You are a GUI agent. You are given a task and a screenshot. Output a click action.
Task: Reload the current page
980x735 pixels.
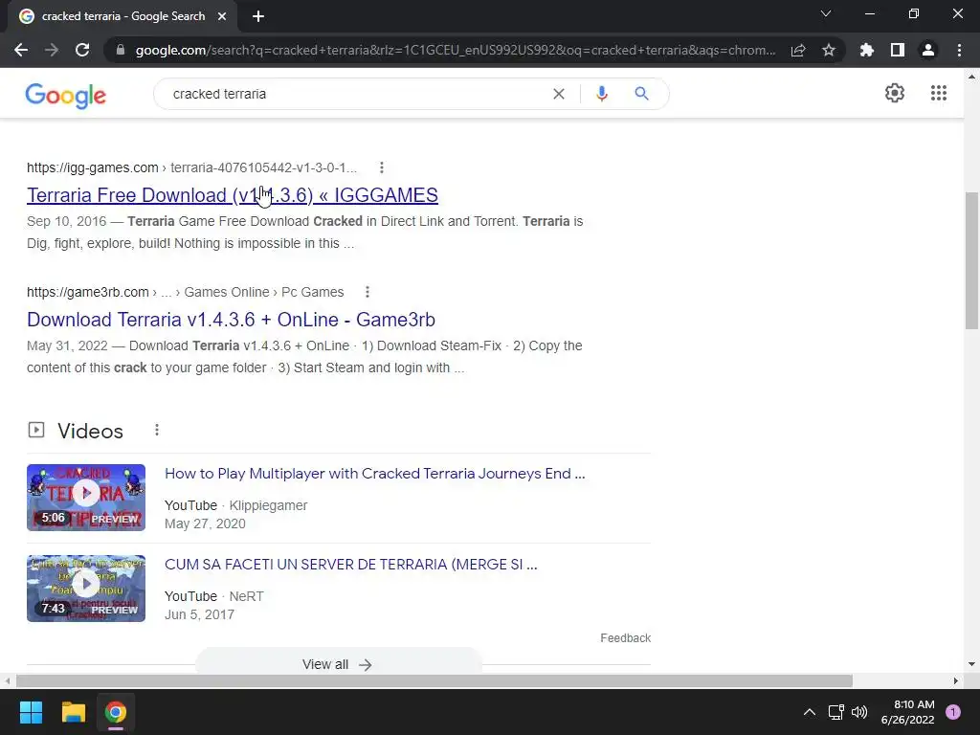[82, 50]
